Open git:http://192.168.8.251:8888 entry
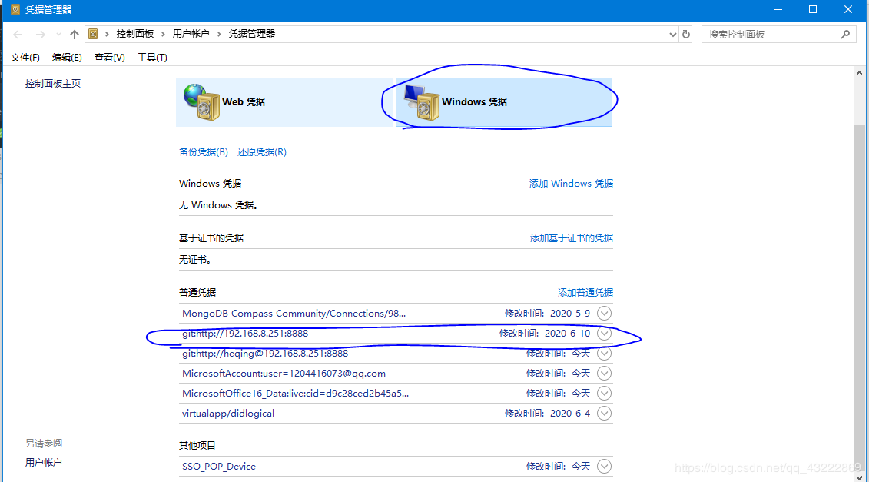 pos(245,334)
